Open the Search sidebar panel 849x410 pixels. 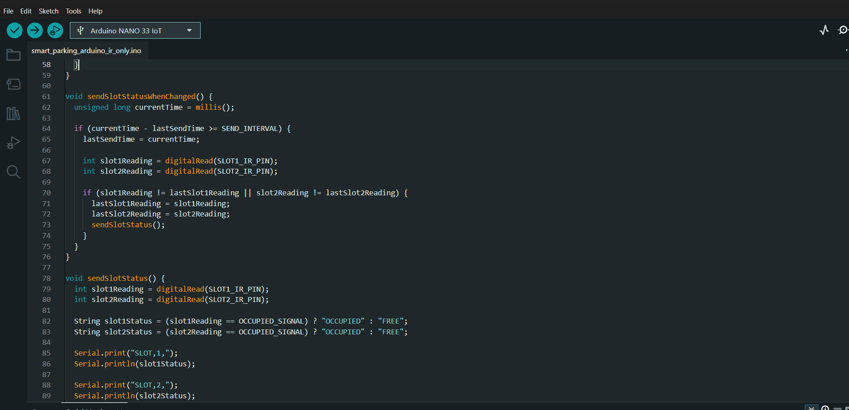pos(14,172)
